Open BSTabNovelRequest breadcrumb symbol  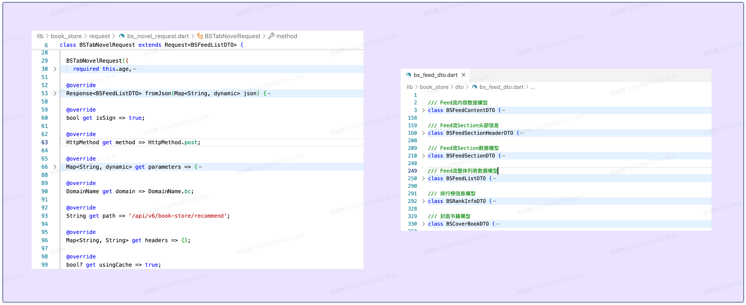232,36
